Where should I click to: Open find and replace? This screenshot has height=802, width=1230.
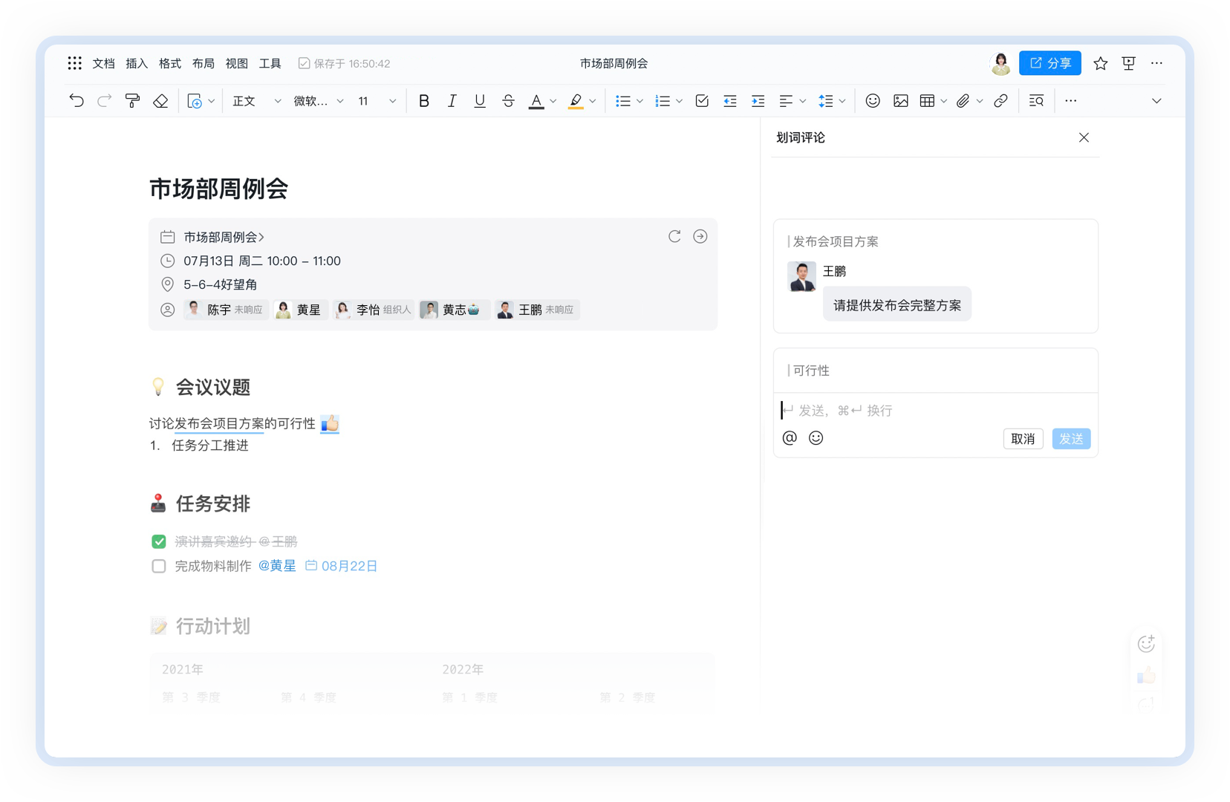click(x=1035, y=100)
